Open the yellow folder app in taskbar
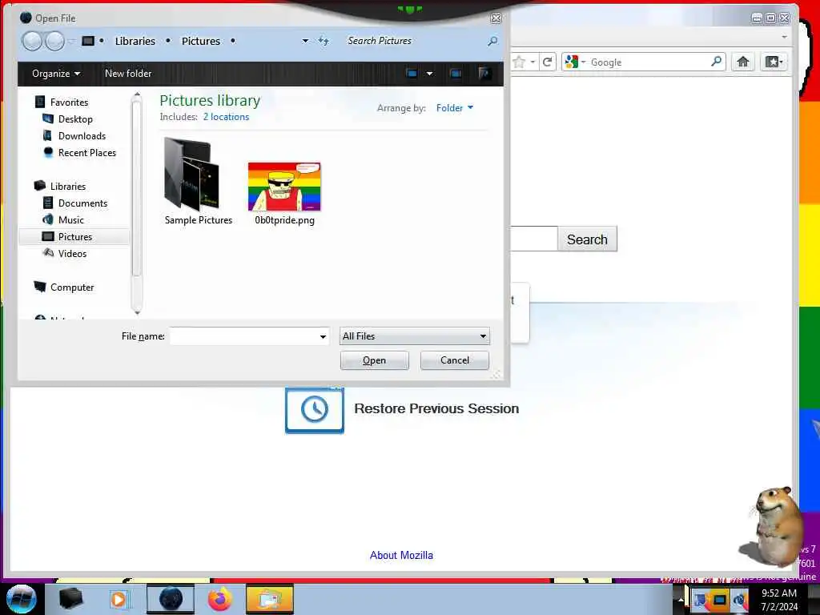Image resolution: width=820 pixels, height=615 pixels. click(x=269, y=599)
